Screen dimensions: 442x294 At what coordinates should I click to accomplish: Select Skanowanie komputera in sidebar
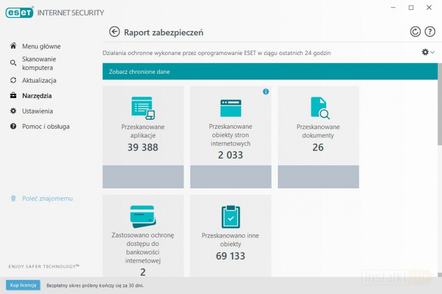(39, 63)
